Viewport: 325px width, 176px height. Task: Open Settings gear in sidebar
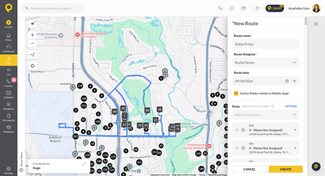point(9,170)
